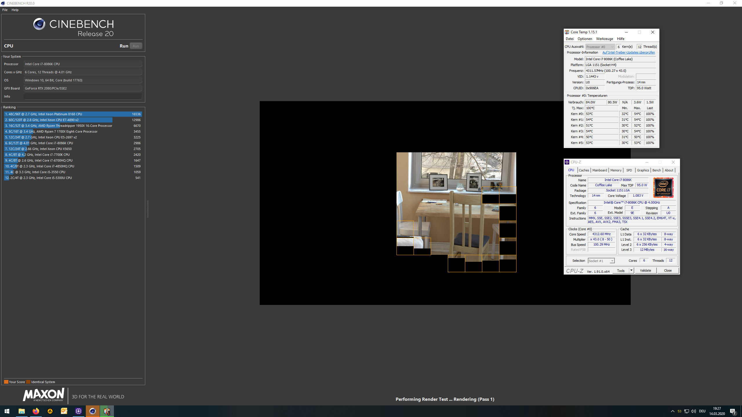The width and height of the screenshot is (742, 417).
Task: Open the CPU-Z Tools dropdown arrow
Action: click(x=631, y=270)
